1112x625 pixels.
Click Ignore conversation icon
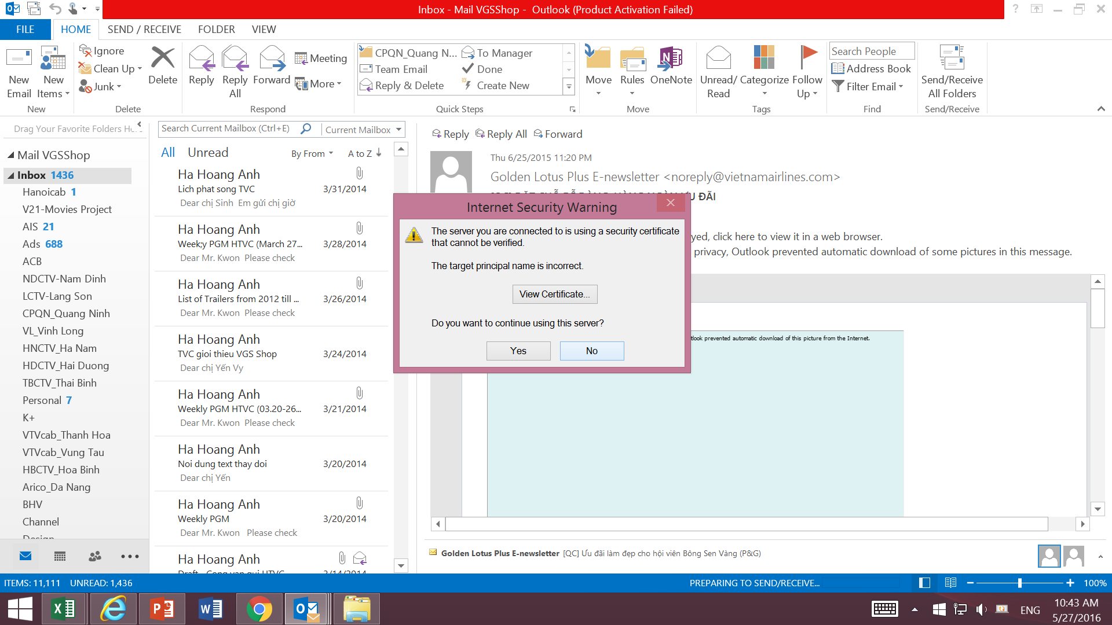click(x=101, y=51)
